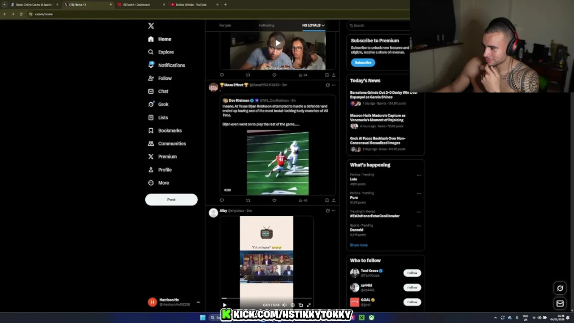
Task: Click the Subscribe to Premium button
Action: pyautogui.click(x=363, y=62)
